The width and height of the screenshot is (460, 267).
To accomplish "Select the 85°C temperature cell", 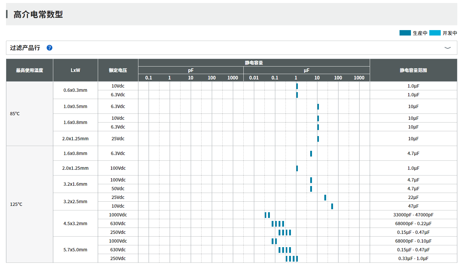I will [x=15, y=113].
